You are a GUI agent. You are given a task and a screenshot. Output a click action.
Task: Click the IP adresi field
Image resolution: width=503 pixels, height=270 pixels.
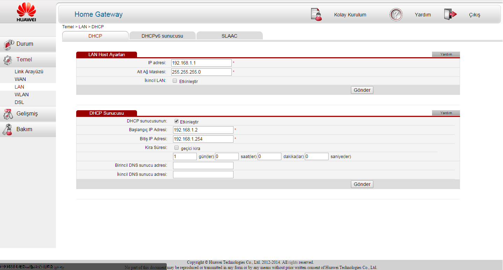click(201, 63)
